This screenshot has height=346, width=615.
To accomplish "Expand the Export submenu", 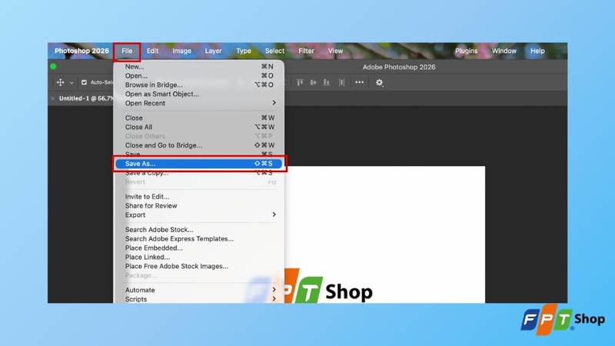I will pos(199,215).
